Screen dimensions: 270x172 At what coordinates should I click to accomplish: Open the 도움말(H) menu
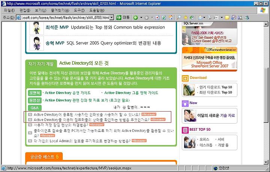(x=97, y=11)
